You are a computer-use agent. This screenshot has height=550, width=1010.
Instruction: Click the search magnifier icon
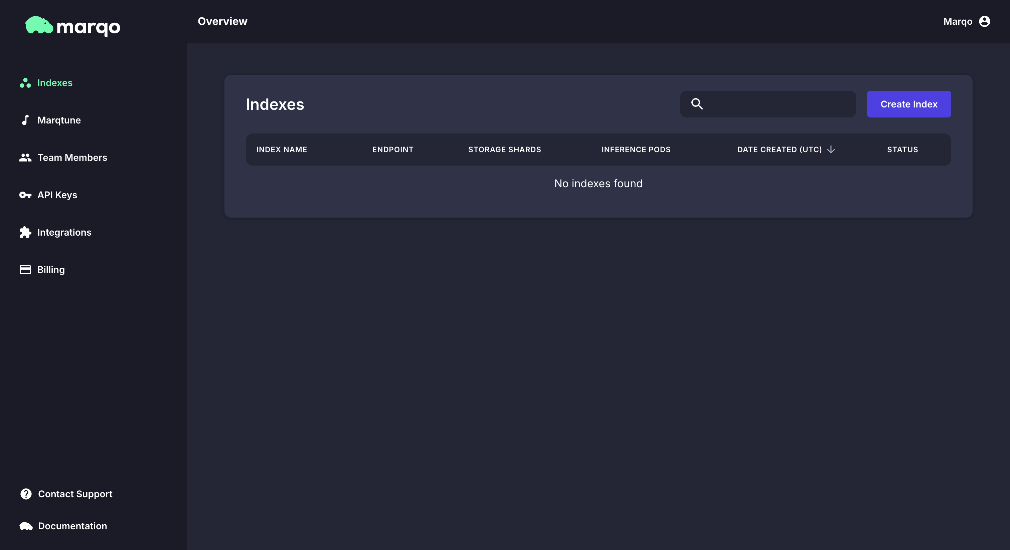(x=697, y=104)
